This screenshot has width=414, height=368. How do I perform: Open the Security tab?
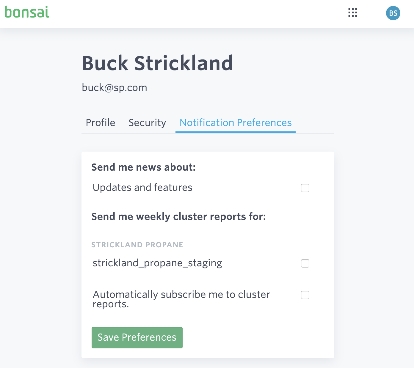147,123
